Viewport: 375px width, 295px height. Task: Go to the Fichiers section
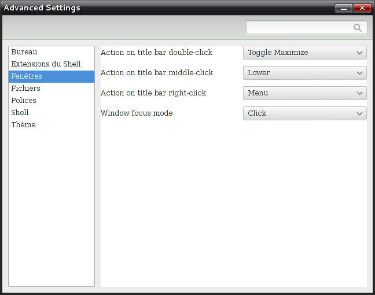coord(26,89)
